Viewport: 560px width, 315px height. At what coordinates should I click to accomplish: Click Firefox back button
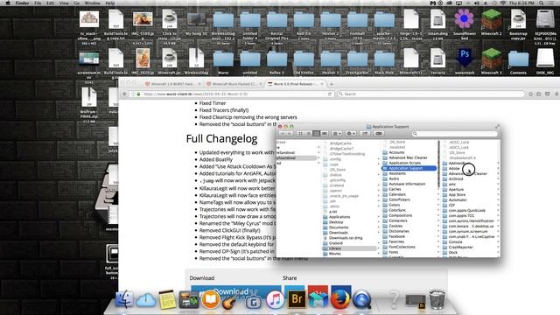[x=124, y=94]
